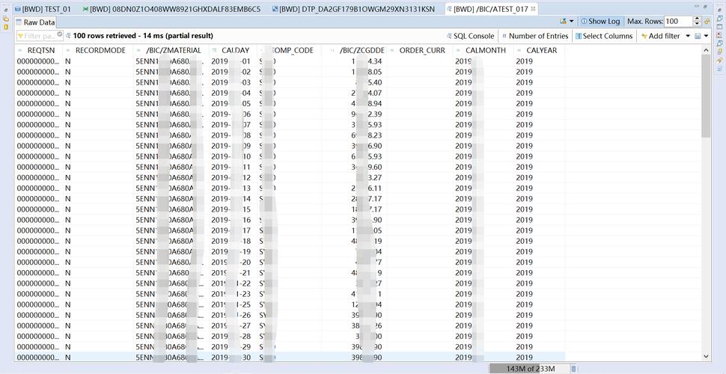The height and width of the screenshot is (374, 726).
Task: Click the RECORDMODE column header
Action: tap(98, 50)
